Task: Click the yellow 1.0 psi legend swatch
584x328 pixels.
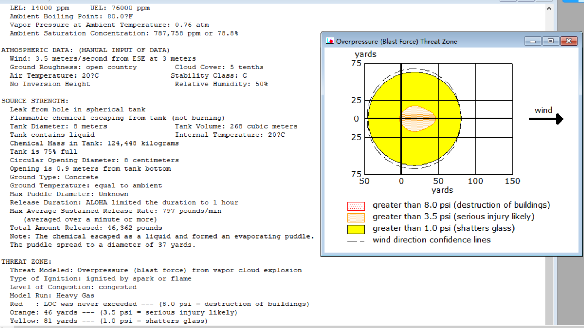Action: [356, 229]
